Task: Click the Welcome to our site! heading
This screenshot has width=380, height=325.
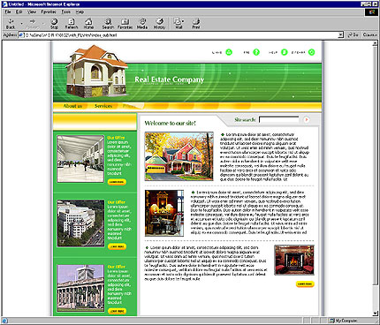Action: (170, 123)
